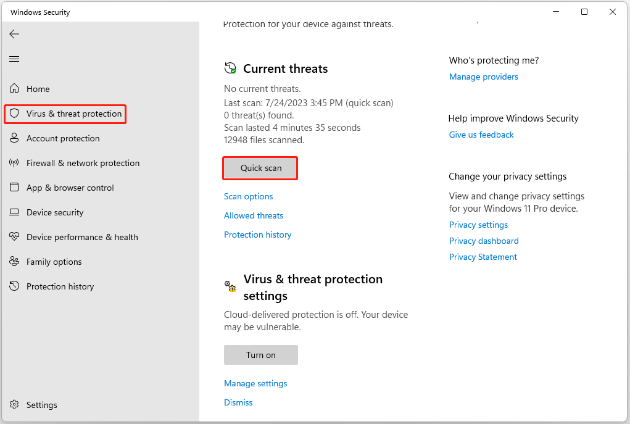Open the hamburger navigation menu icon

(14, 59)
